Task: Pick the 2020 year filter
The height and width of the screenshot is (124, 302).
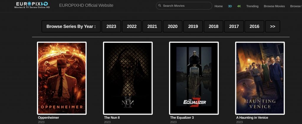Action: pos(173,26)
